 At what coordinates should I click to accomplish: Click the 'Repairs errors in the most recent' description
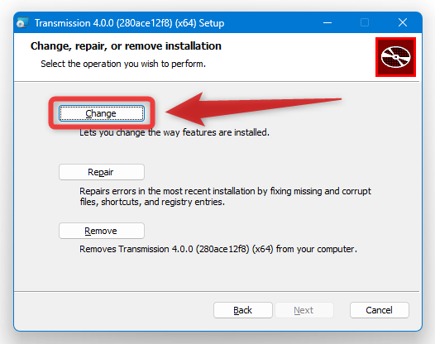point(225,197)
